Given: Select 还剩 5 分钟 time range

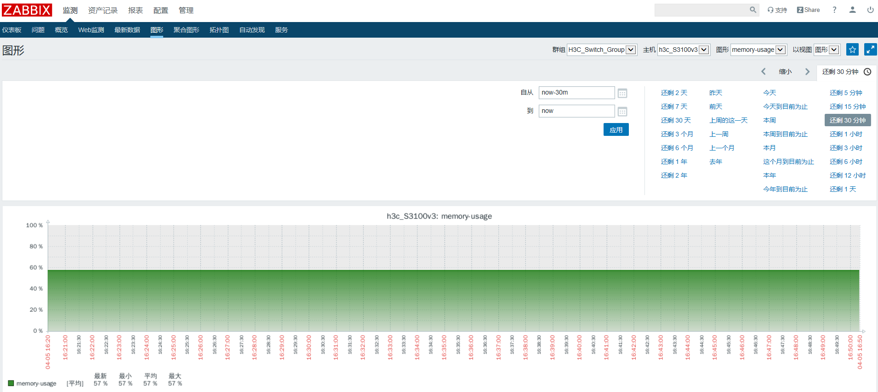Looking at the screenshot, I should 846,93.
